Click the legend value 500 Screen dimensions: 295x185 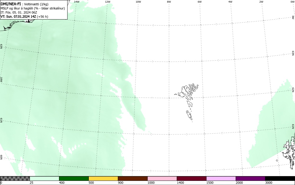91,183
